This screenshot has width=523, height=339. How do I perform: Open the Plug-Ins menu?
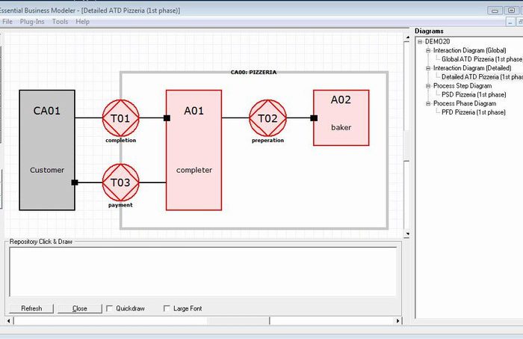tap(32, 22)
